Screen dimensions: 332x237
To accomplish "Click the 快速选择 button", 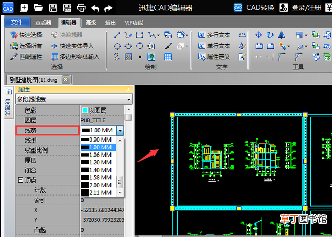I will coord(26,35).
